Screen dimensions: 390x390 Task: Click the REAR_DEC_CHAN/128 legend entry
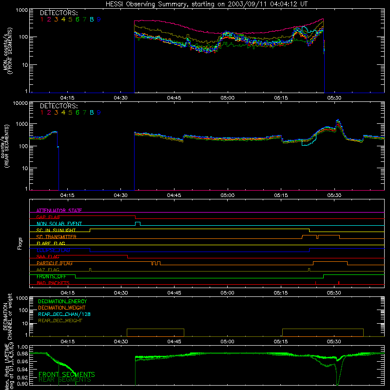click(64, 314)
